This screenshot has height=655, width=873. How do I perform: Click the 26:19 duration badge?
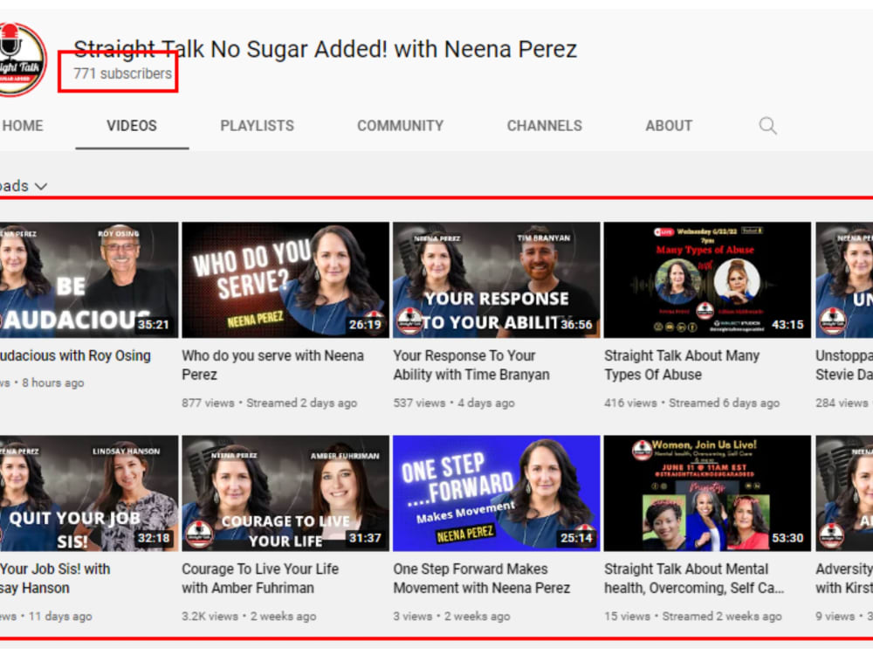click(365, 324)
